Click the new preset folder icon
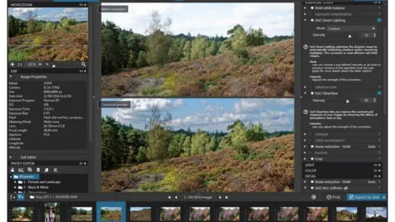This screenshot has width=395, height=222. [x=21, y=170]
